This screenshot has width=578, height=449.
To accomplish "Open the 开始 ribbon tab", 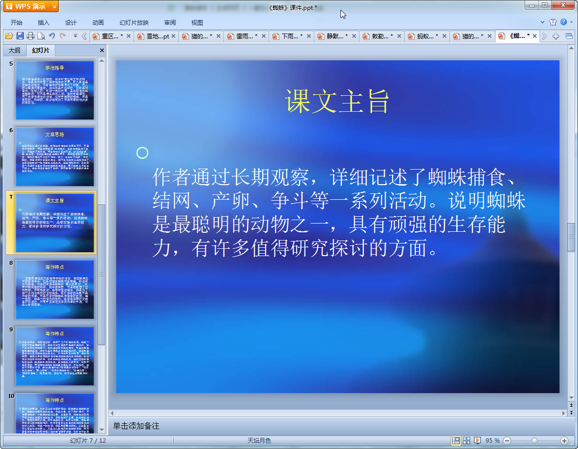I will pos(16,22).
